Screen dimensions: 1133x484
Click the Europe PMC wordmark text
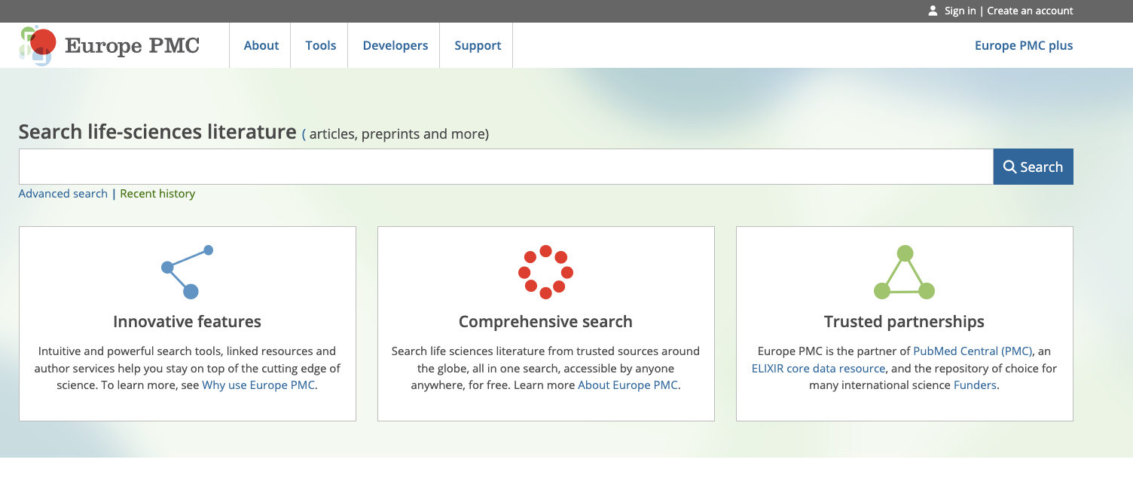(x=132, y=46)
